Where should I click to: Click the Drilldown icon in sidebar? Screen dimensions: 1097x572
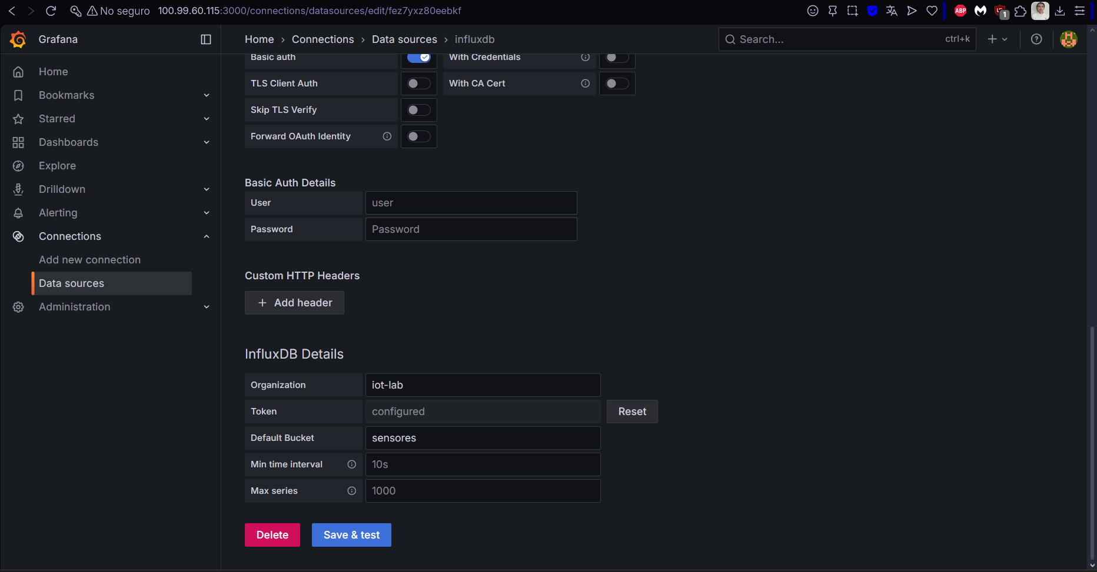18,189
